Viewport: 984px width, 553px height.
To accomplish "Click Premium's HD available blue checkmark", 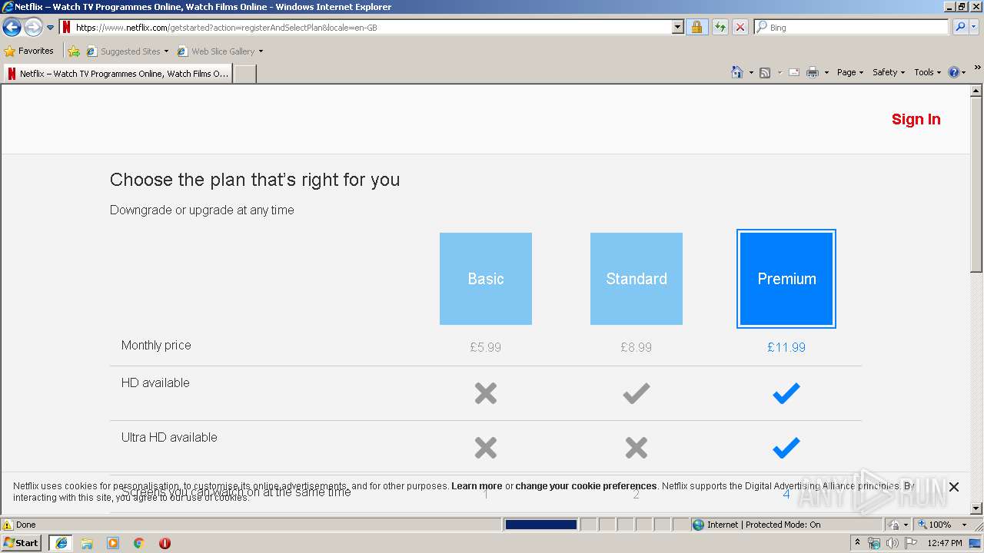I will pyautogui.click(x=786, y=393).
